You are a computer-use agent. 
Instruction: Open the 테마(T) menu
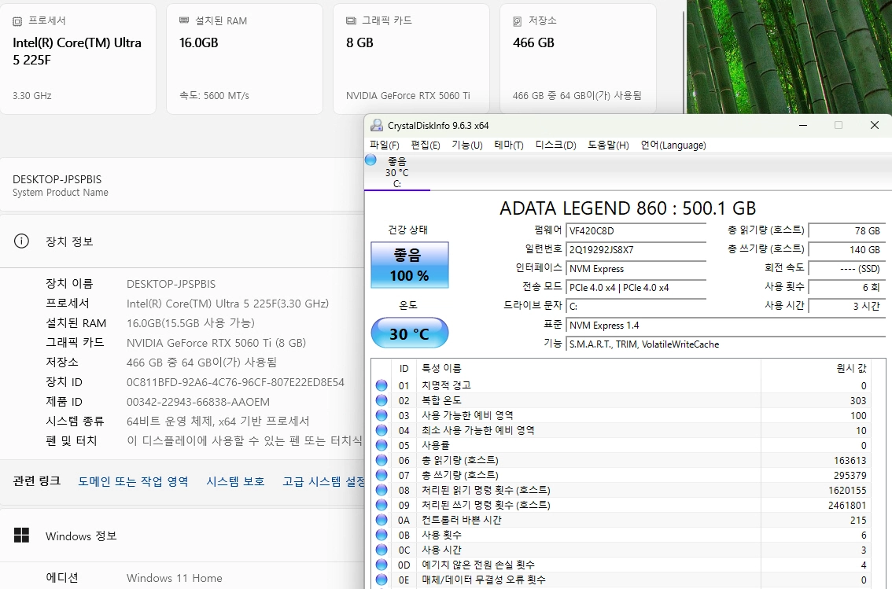[509, 145]
